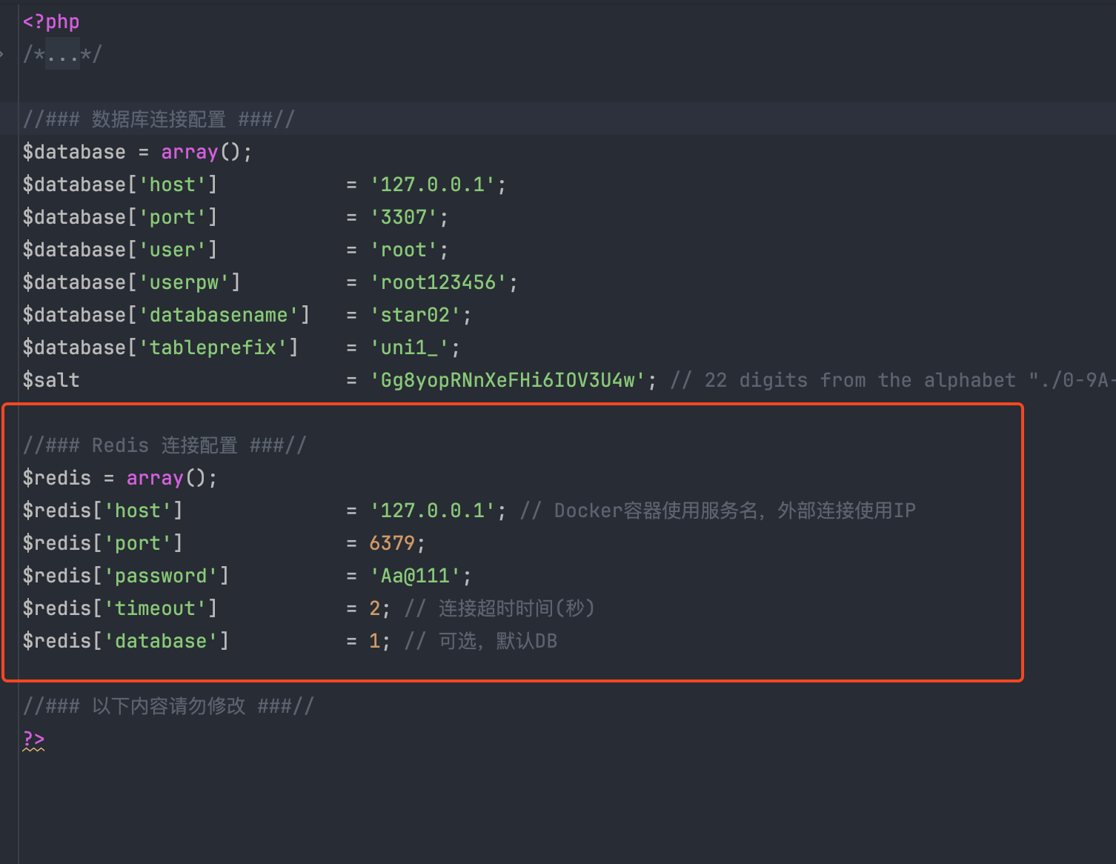
Task: Click the Redis 连接配置 comment header
Action: click(164, 445)
